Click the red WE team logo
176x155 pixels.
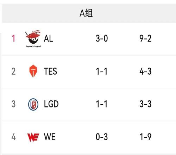pyautogui.click(x=33, y=137)
